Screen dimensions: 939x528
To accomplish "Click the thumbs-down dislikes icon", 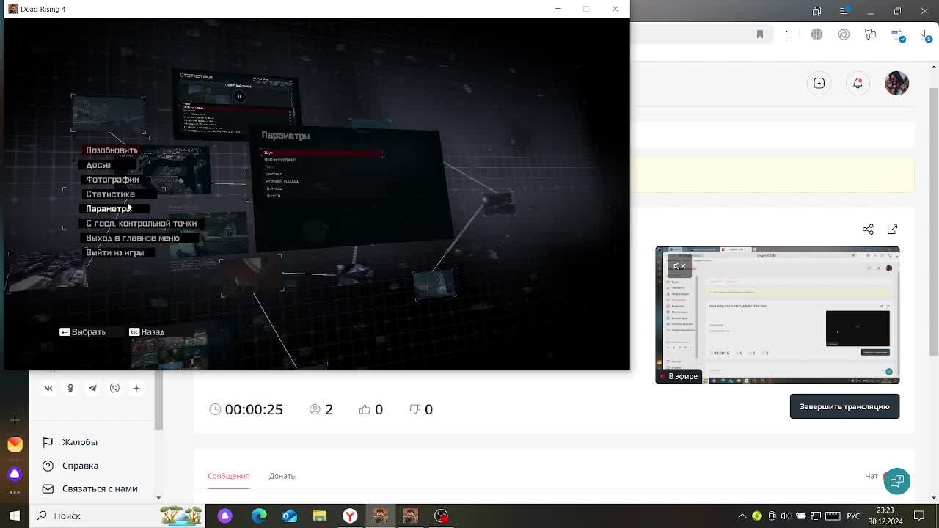I will 414,409.
